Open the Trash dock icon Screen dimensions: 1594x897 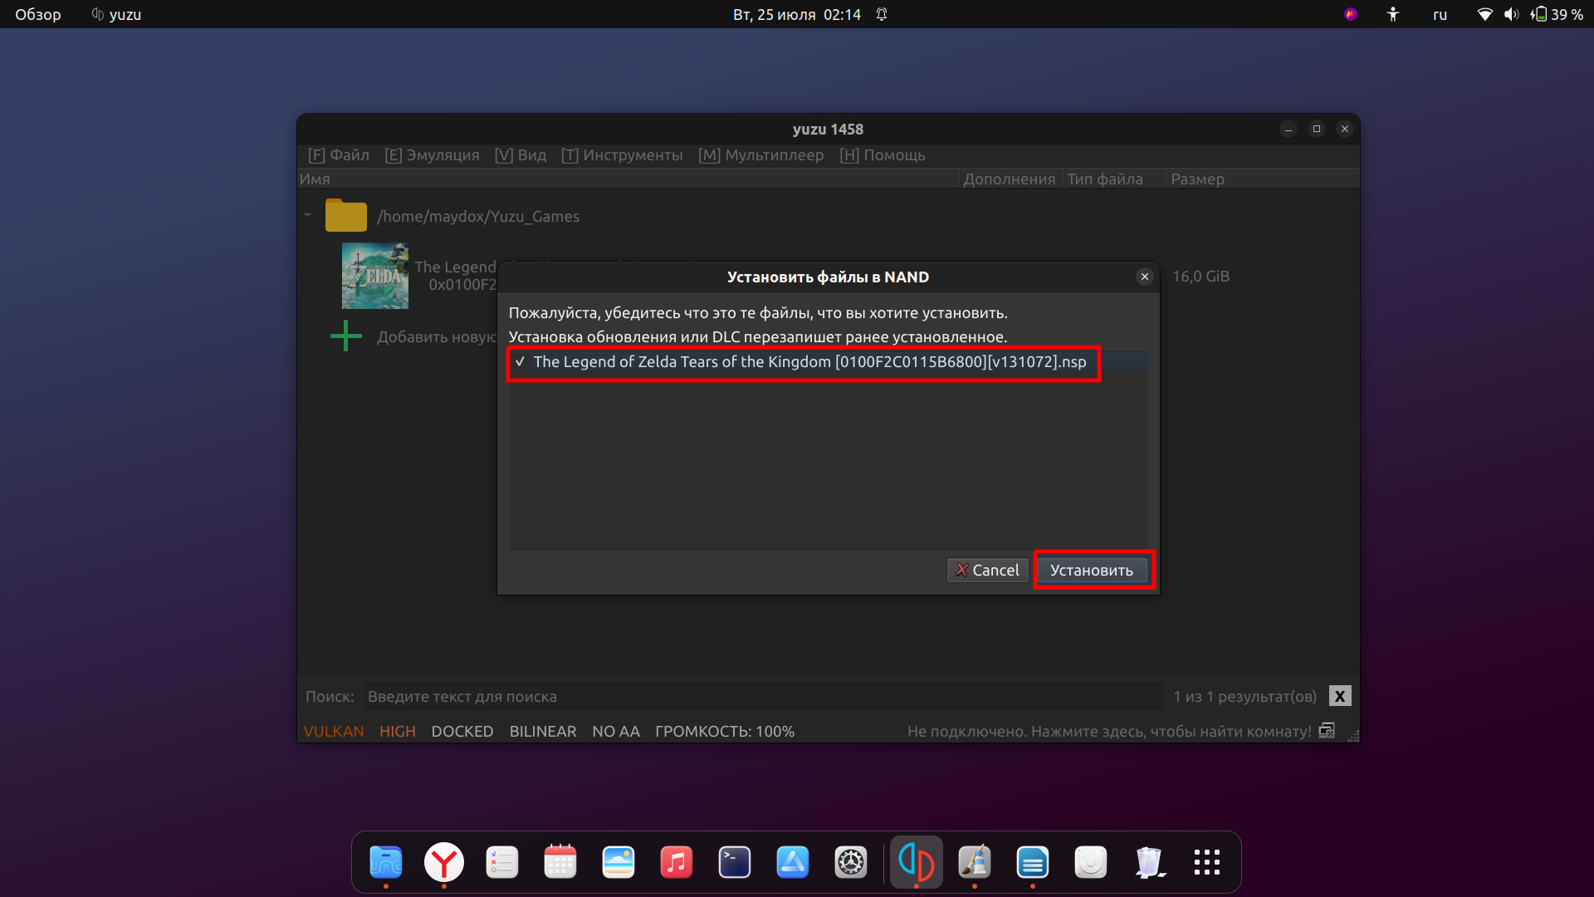[x=1149, y=862]
